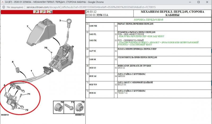Click the zoom out magnifier icon
This screenshot has height=124, width=212.
click(43, 12)
